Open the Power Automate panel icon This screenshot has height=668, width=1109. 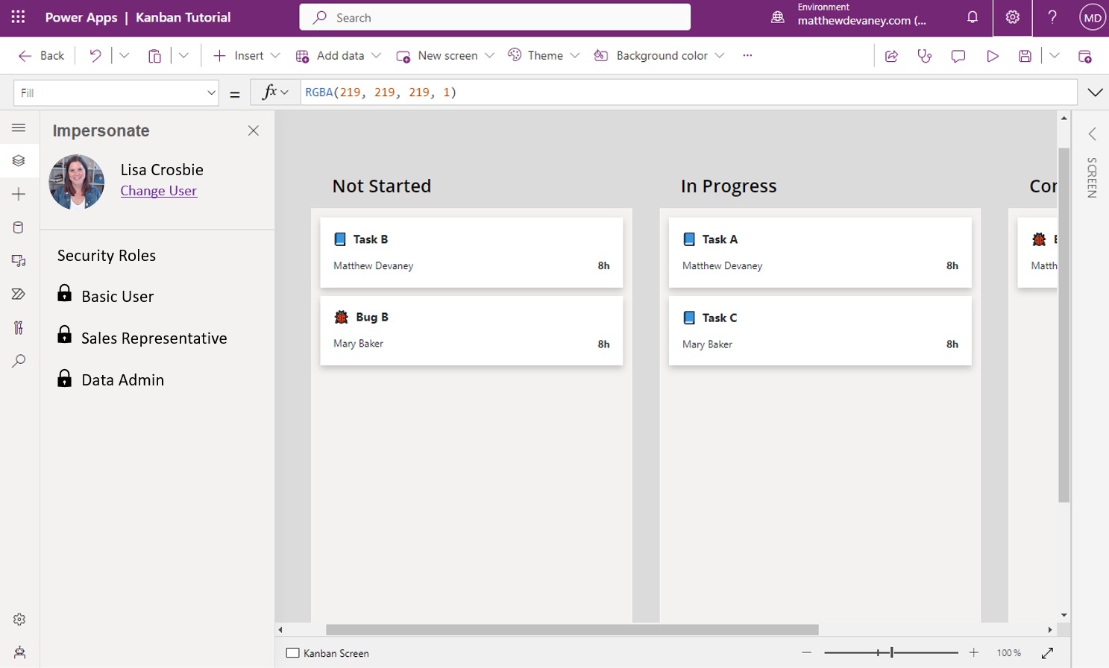[19, 294]
